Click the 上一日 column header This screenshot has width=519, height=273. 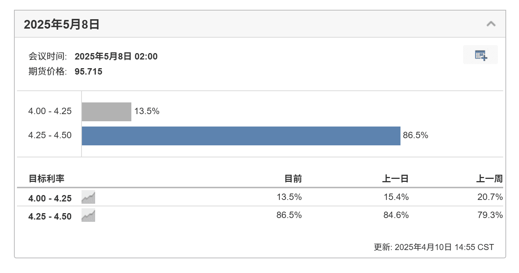coord(395,178)
